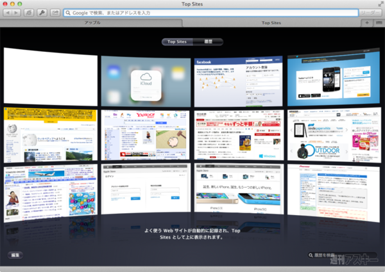
Task: Open the Facebook site thumbnail
Action: (x=239, y=81)
